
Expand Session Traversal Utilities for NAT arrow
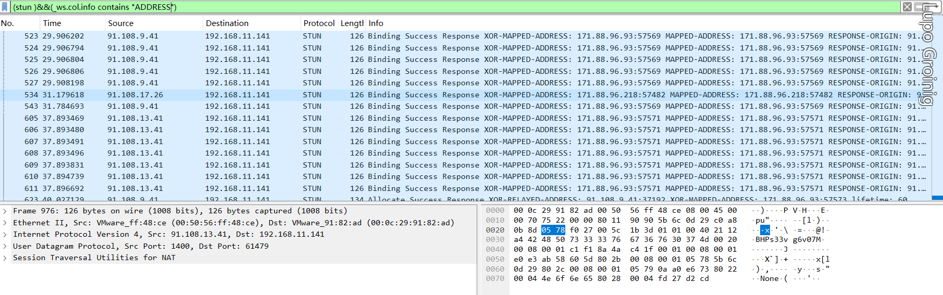pyautogui.click(x=5, y=258)
